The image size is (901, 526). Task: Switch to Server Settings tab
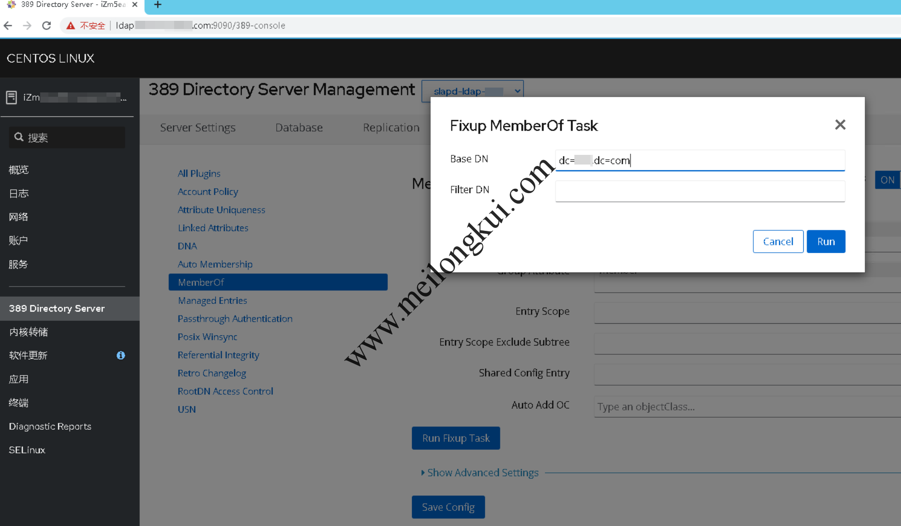pyautogui.click(x=197, y=128)
